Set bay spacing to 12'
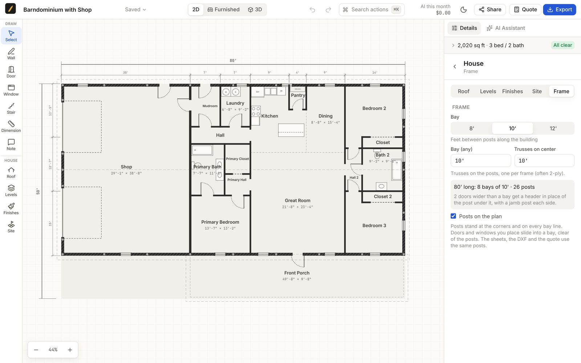This screenshot has height=363, width=581. 553,128
